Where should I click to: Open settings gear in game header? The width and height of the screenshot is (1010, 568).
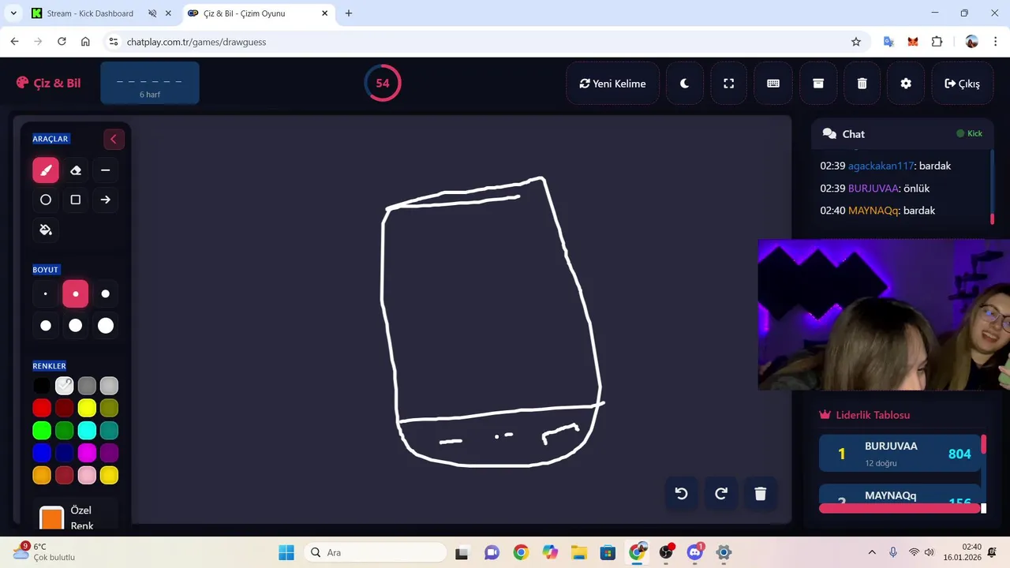[906, 84]
